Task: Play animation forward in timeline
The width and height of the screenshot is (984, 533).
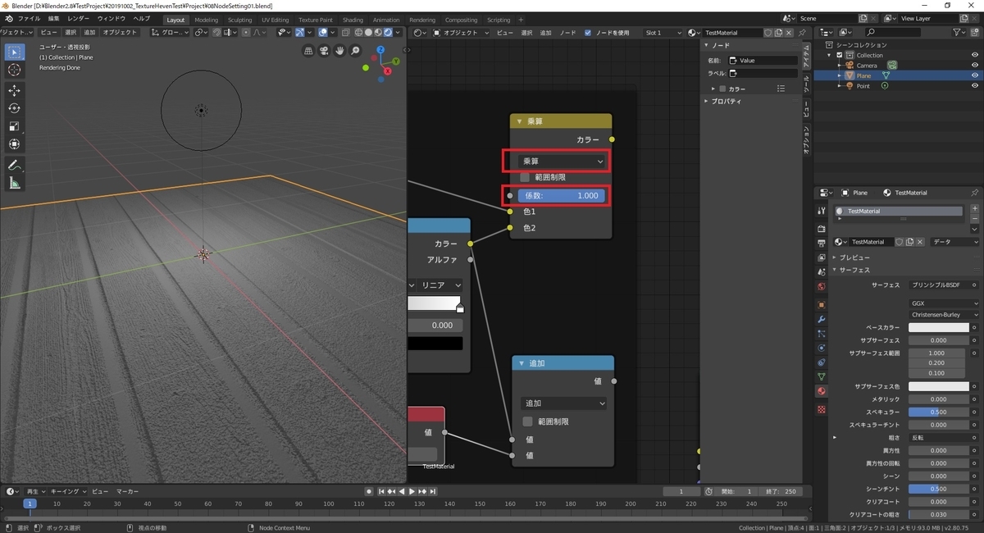Action: click(x=412, y=491)
